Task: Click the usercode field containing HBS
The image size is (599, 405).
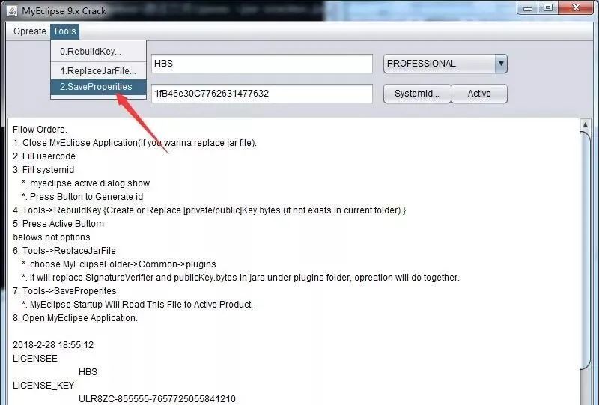Action: [x=261, y=64]
